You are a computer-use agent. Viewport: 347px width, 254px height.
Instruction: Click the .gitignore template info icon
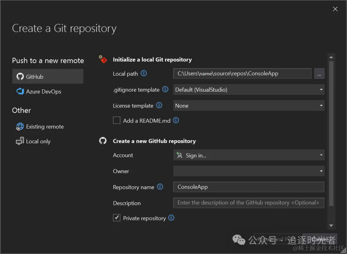[x=165, y=89]
